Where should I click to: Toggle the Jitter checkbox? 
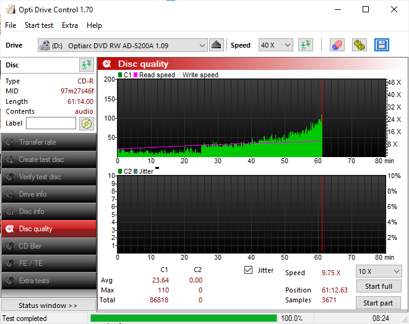(248, 270)
